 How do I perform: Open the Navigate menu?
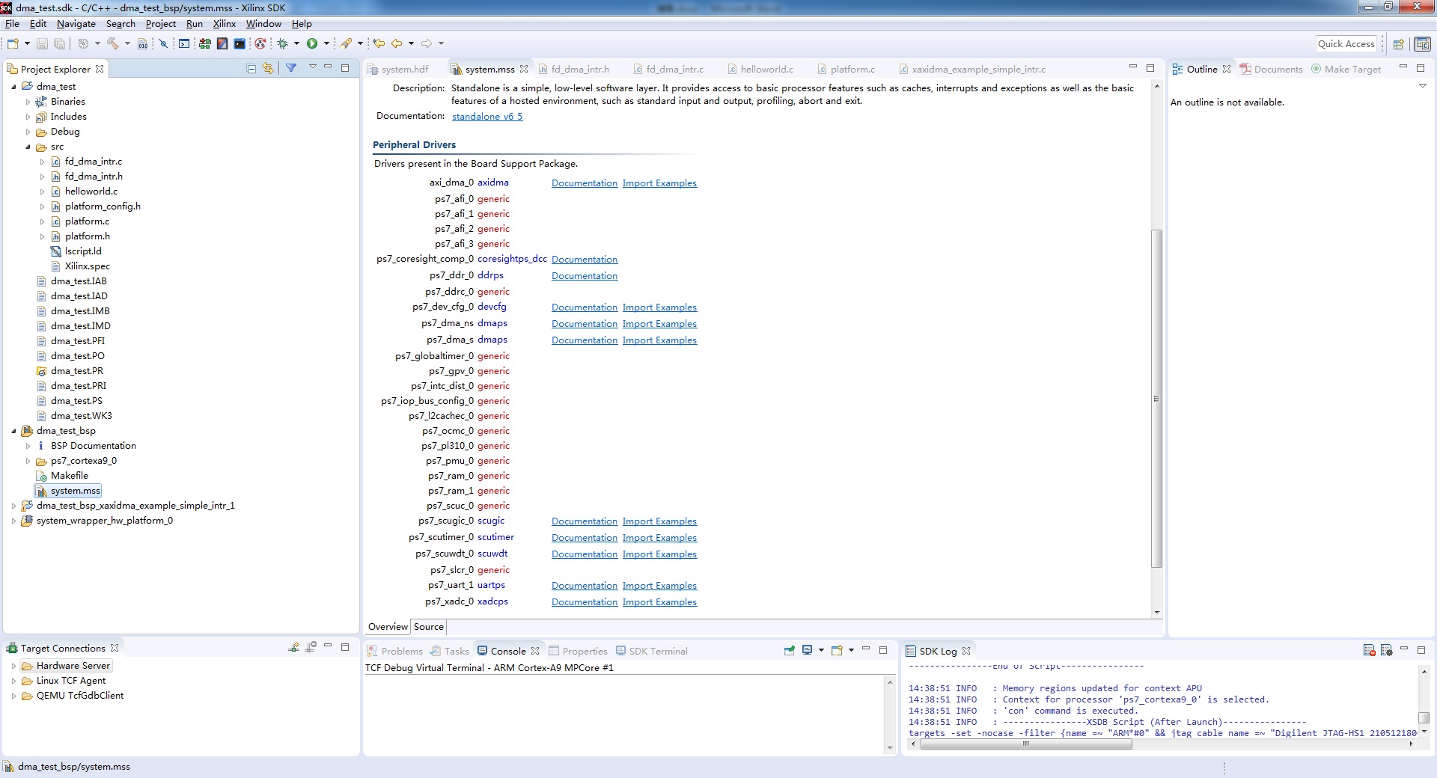click(76, 24)
